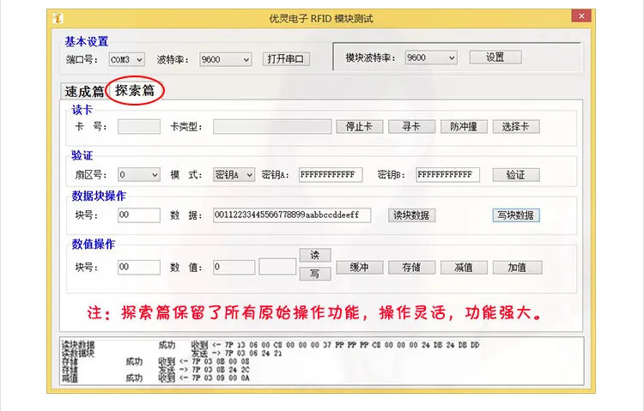This screenshot has width=644, height=411.
Task: Focus the 数据 hex string field
Action: click(x=292, y=215)
